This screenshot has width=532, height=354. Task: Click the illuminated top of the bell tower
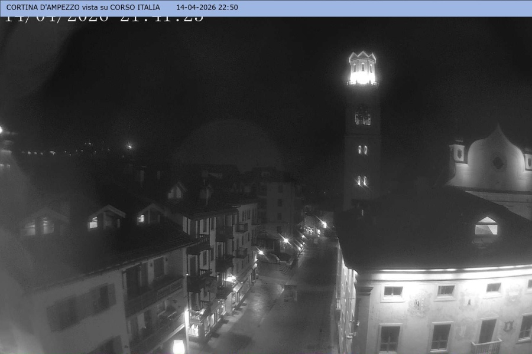362,69
